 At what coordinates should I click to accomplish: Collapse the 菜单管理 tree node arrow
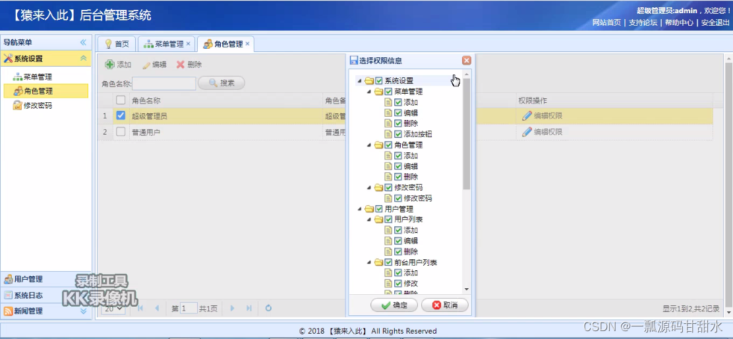pos(369,91)
